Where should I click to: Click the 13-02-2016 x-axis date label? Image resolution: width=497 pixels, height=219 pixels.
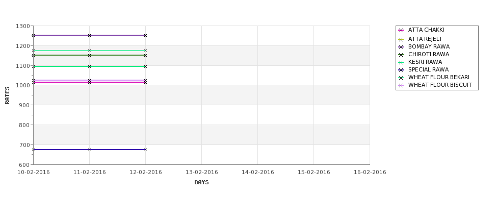click(201, 173)
